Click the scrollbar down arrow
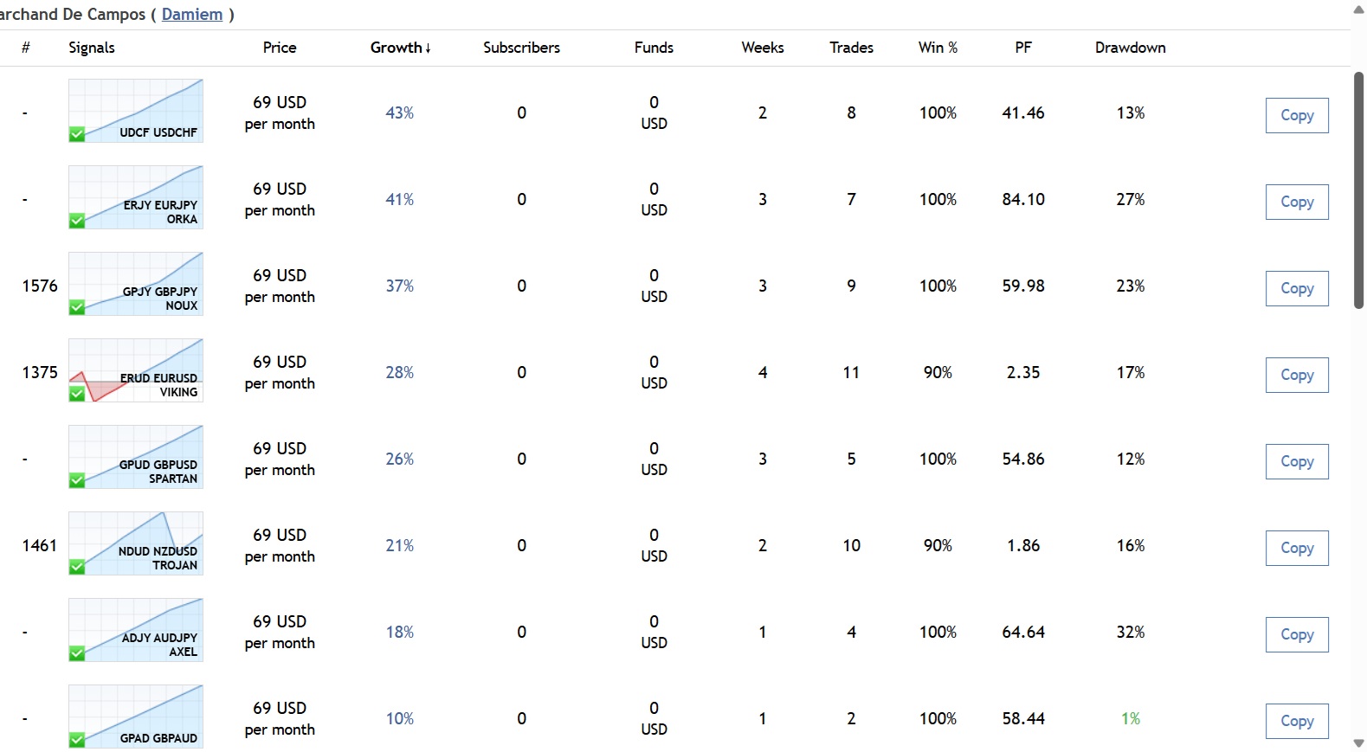The image size is (1367, 752). (x=1358, y=743)
